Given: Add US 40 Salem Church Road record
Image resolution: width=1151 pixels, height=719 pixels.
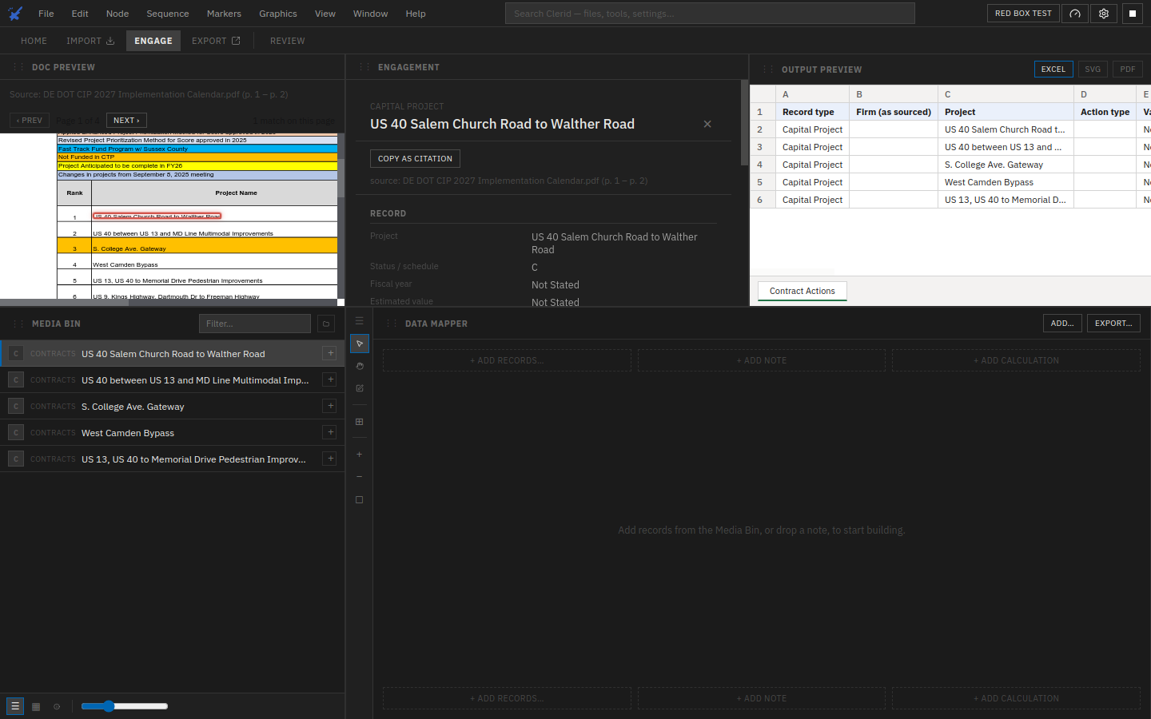Looking at the screenshot, I should [x=330, y=353].
